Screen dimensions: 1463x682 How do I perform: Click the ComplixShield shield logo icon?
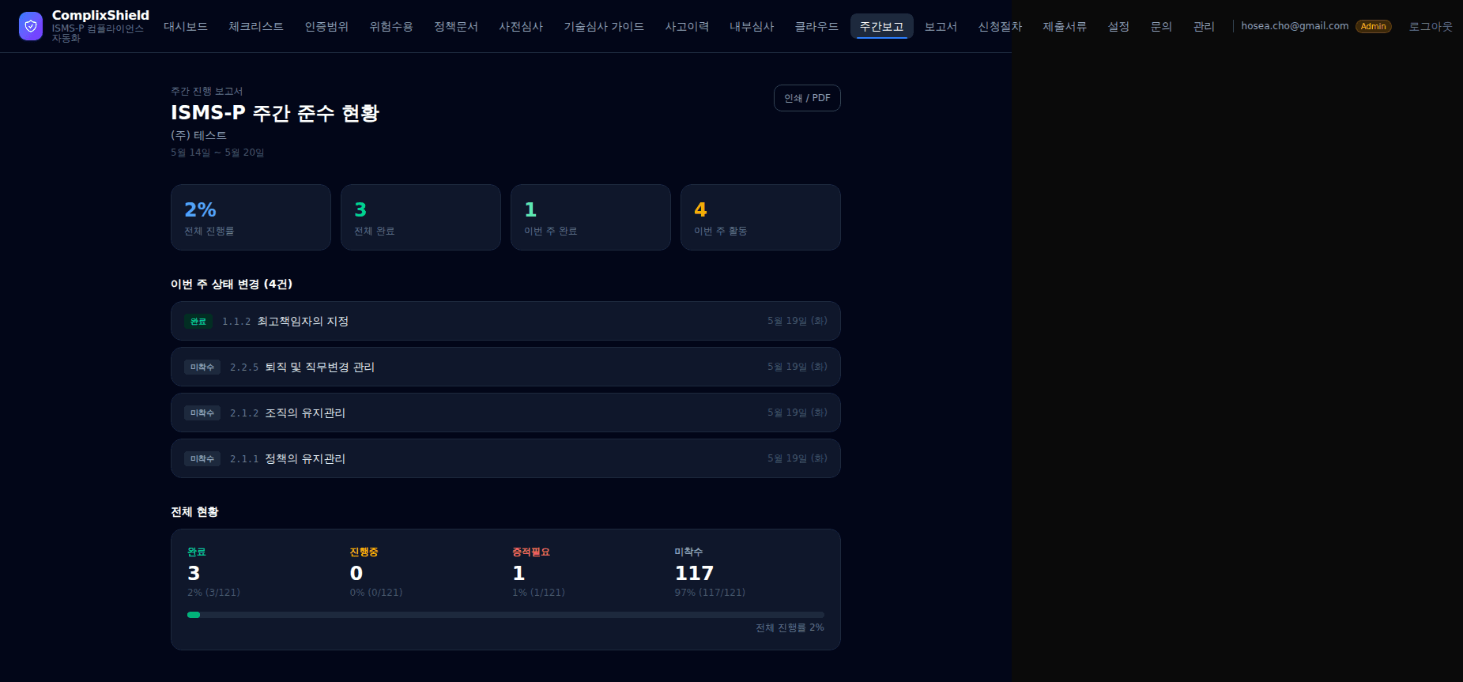pyautogui.click(x=31, y=26)
